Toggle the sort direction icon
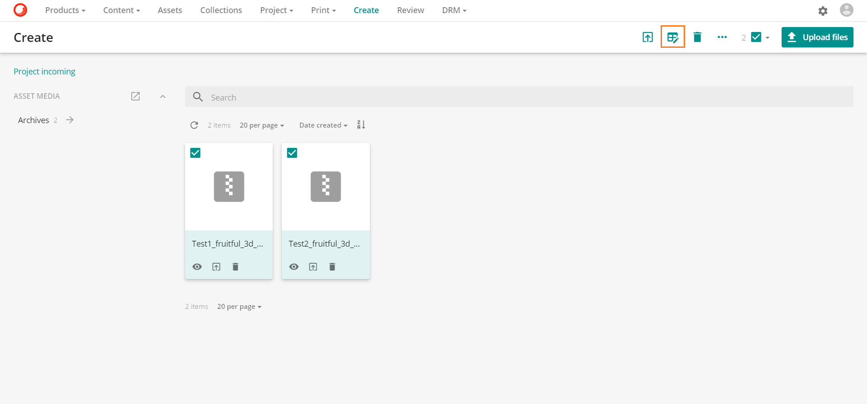Viewport: 867px width, 404px height. [x=361, y=125]
